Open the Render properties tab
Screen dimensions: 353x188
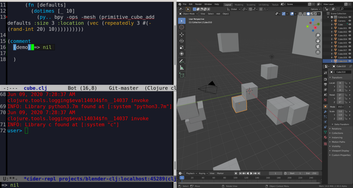tap(325, 79)
